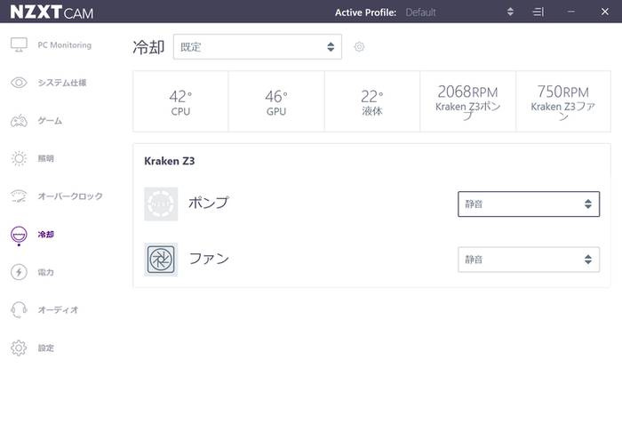Click the 冷却 page title
This screenshot has height=448, width=622.
pos(148,47)
